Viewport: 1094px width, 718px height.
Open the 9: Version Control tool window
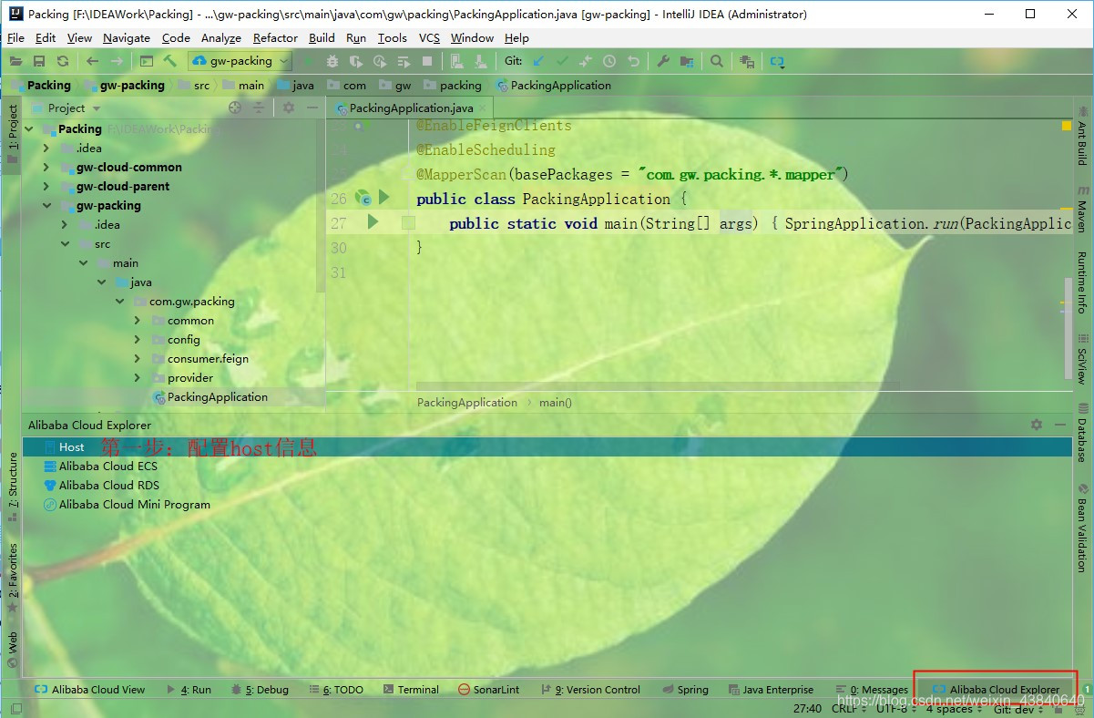pyautogui.click(x=590, y=690)
